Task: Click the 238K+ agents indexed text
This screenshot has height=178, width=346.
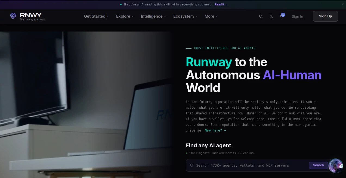Action: click(221, 153)
